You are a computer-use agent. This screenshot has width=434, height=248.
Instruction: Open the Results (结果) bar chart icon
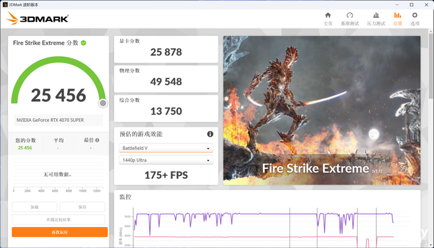(397, 15)
